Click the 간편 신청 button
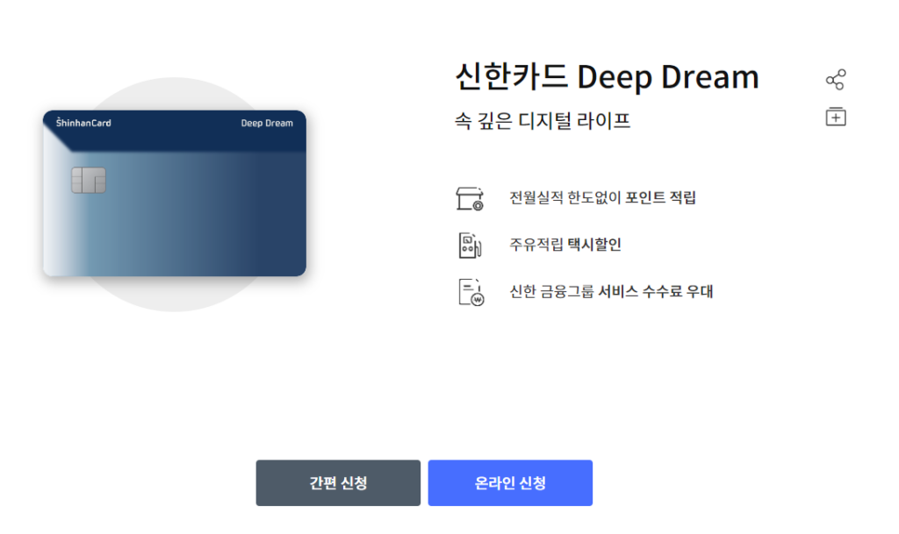Screen dimensions: 899x534 (338, 483)
